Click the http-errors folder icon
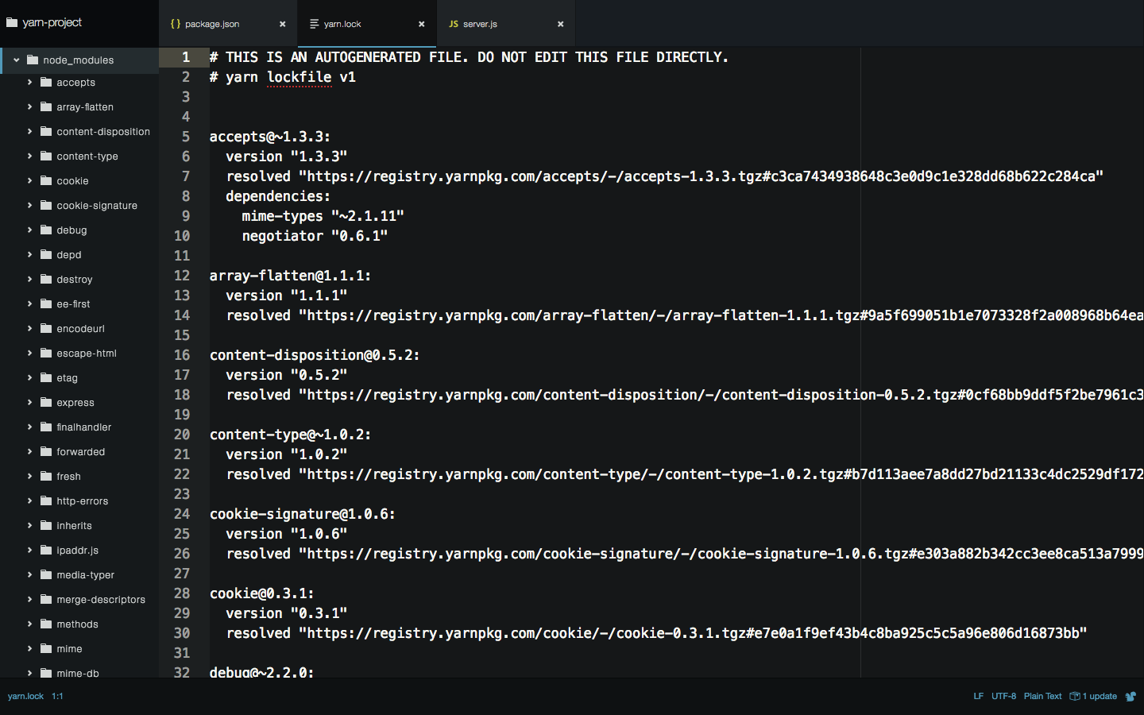The width and height of the screenshot is (1144, 715). (45, 500)
